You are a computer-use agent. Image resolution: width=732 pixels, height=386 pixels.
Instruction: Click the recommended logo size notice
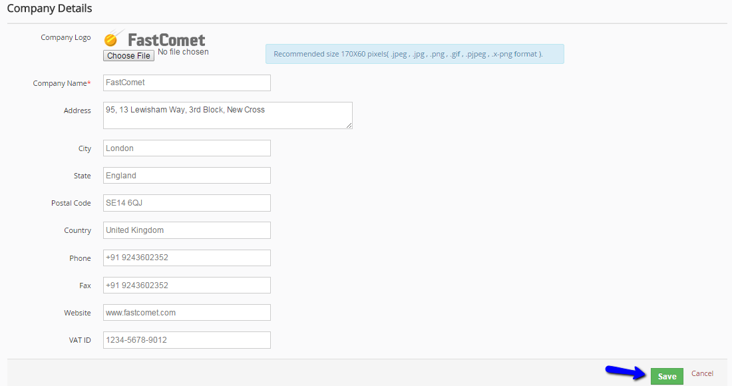pyautogui.click(x=415, y=54)
